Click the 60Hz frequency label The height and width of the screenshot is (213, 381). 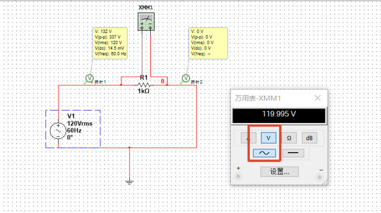74,131
